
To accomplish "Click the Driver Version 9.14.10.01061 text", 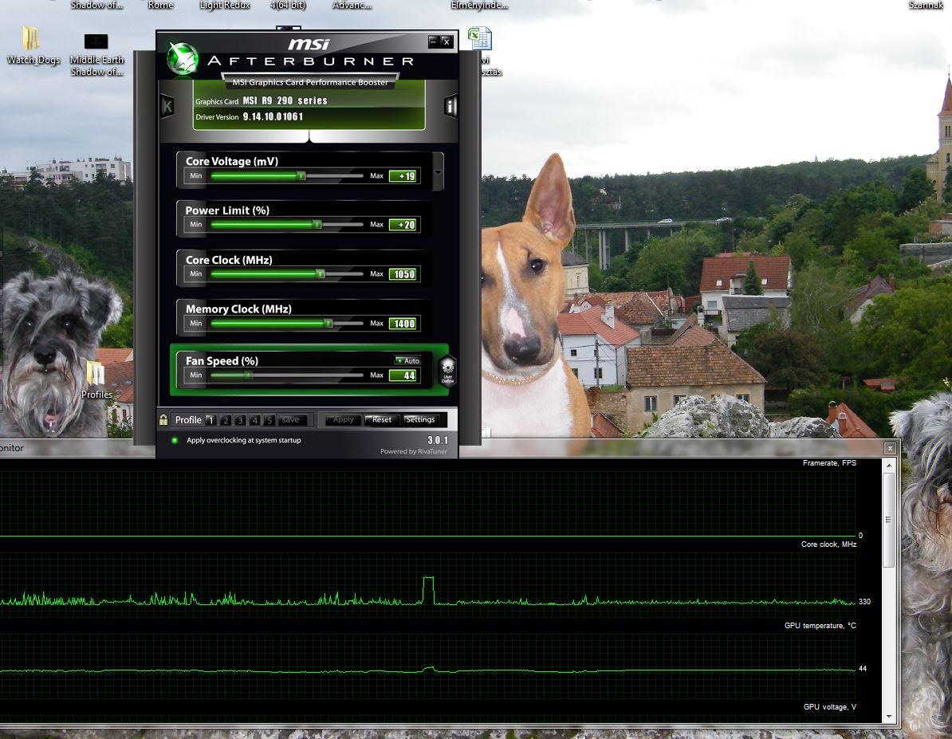I will tap(249, 116).
